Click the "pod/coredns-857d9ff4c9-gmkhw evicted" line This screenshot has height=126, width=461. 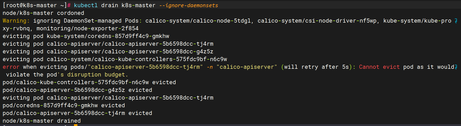click(x=64, y=105)
